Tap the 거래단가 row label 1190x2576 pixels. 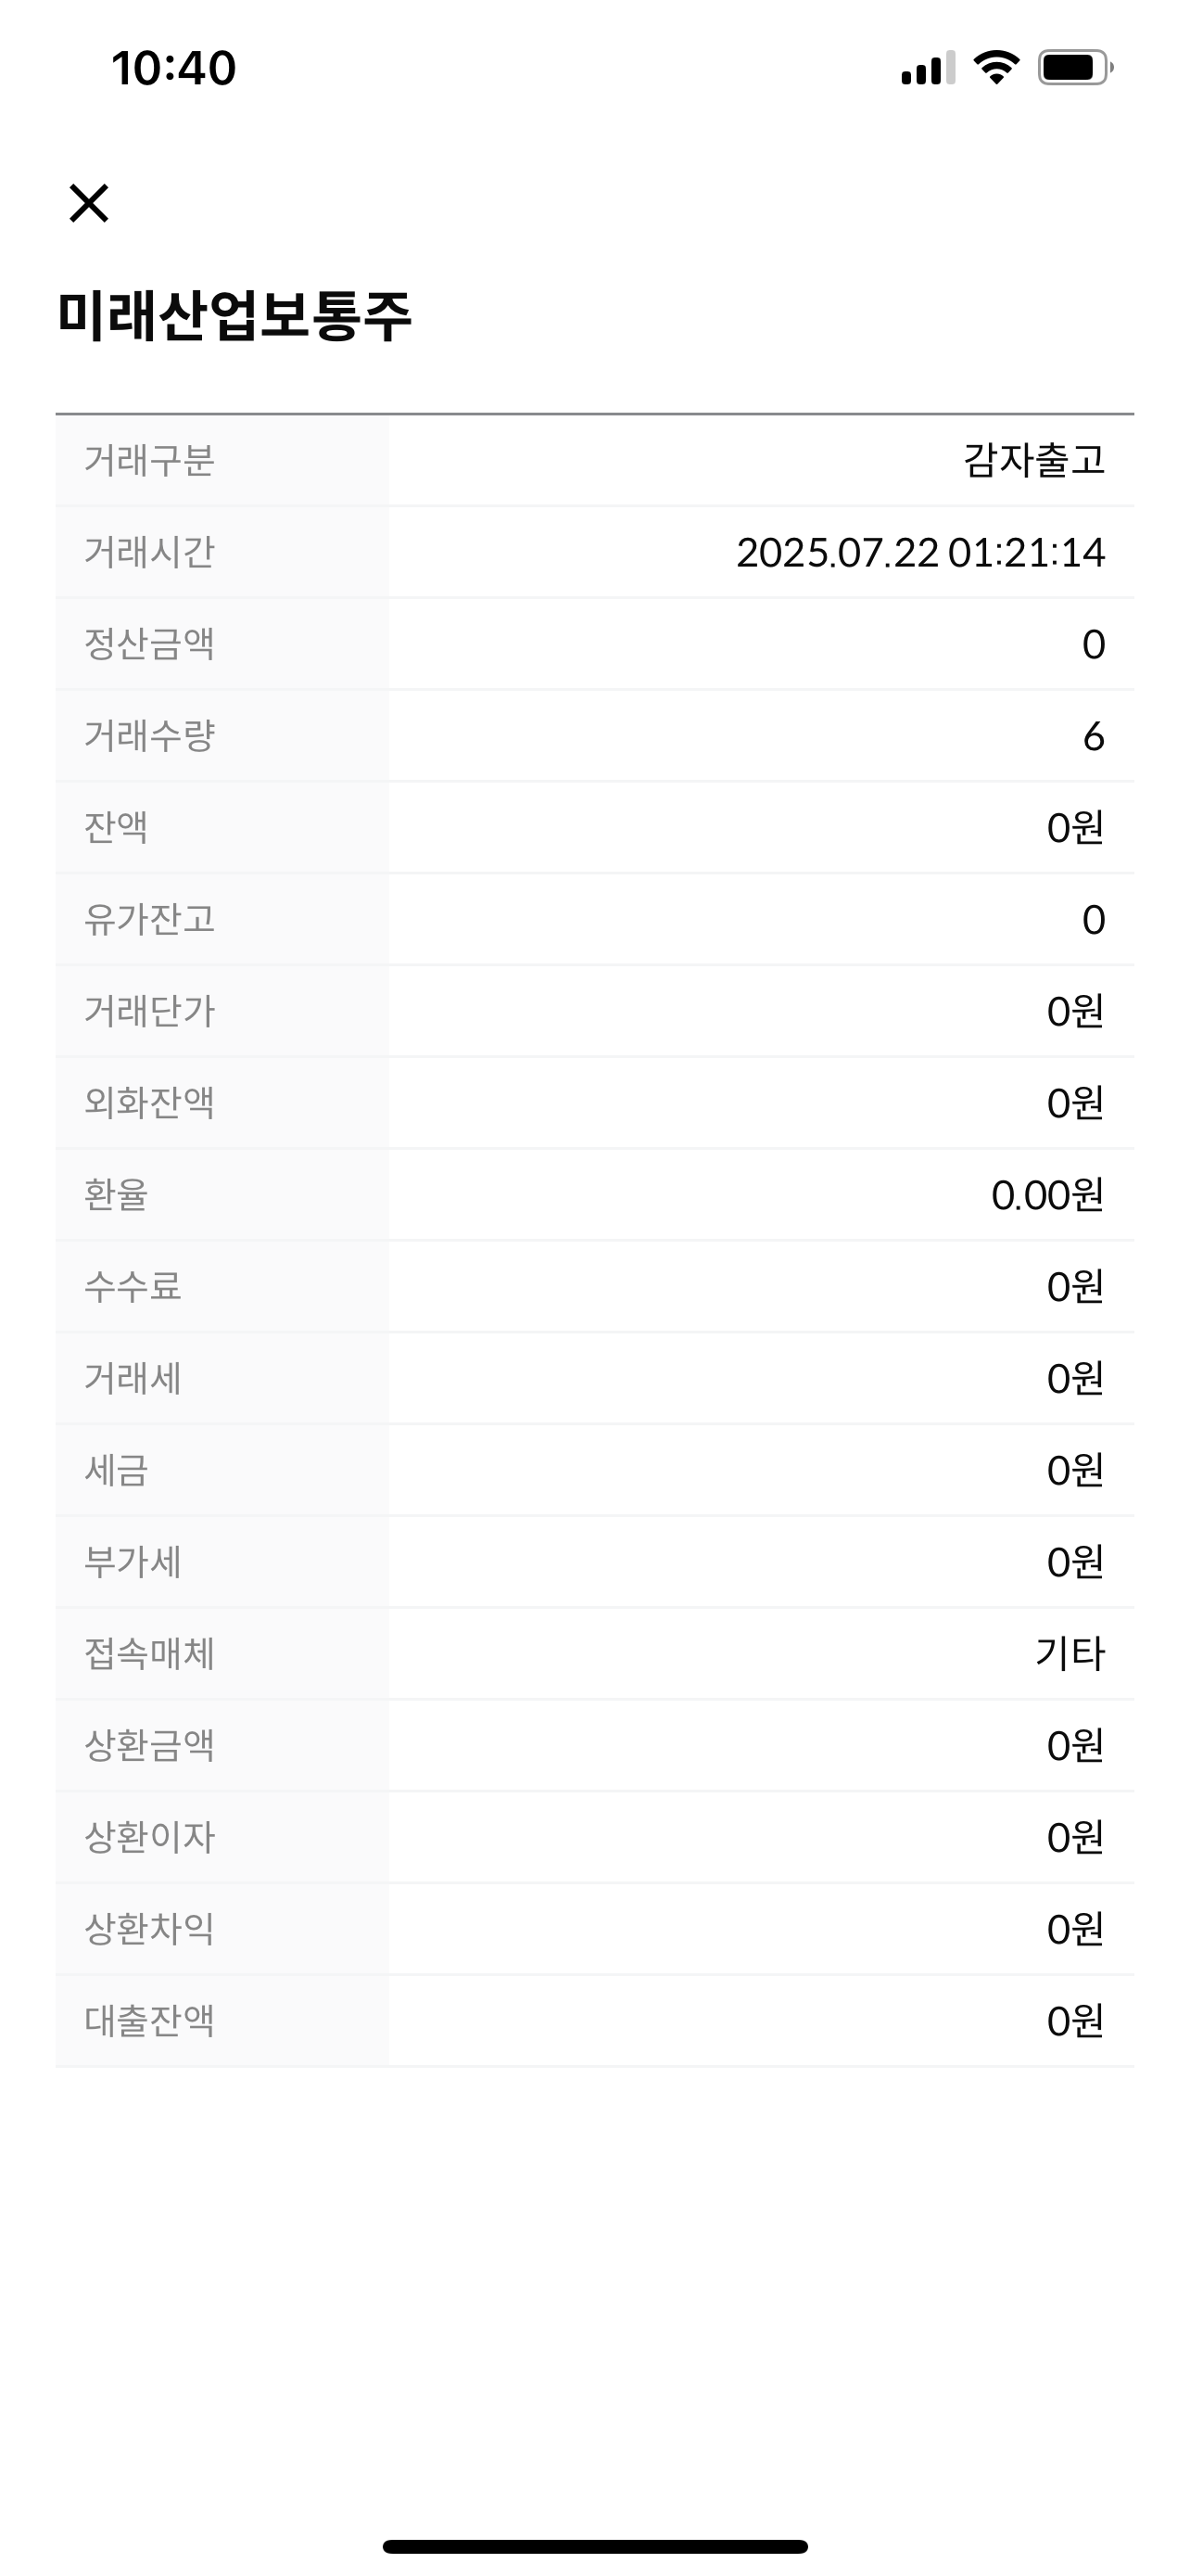(x=150, y=1012)
